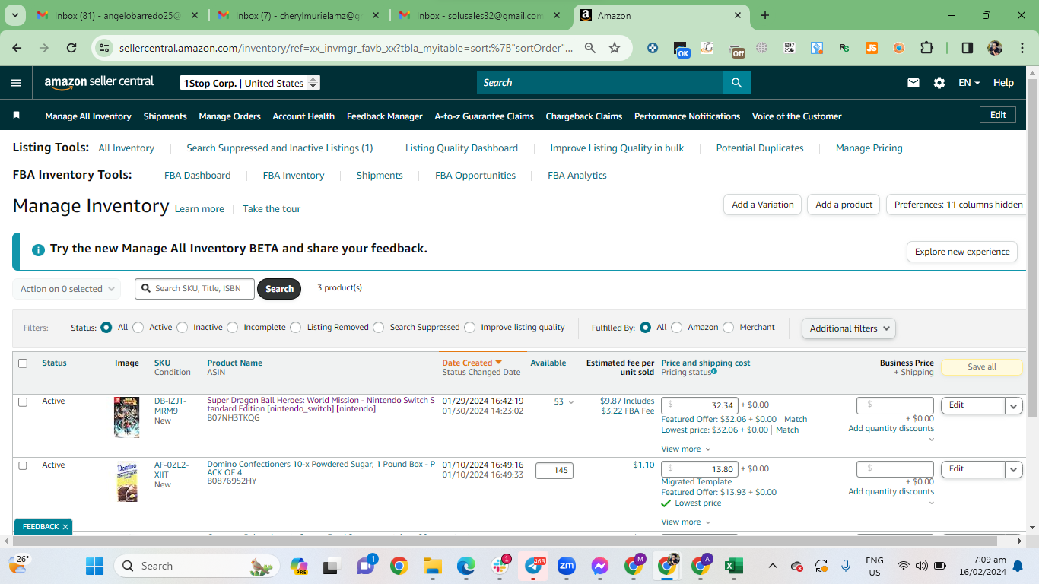
Task: Click the bookmark flag in the navigation bar
Action: pos(17,116)
